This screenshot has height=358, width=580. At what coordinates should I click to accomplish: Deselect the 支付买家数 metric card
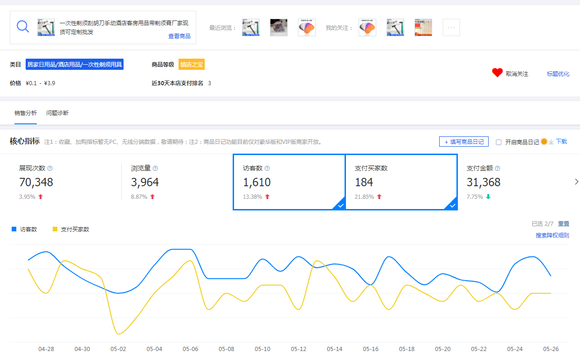click(x=400, y=182)
